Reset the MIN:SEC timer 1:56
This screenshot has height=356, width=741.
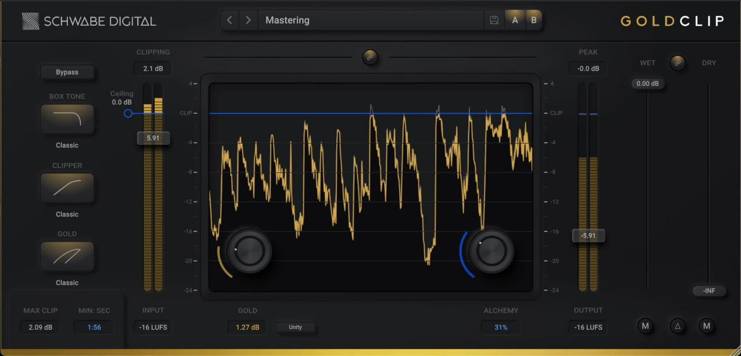pos(94,327)
